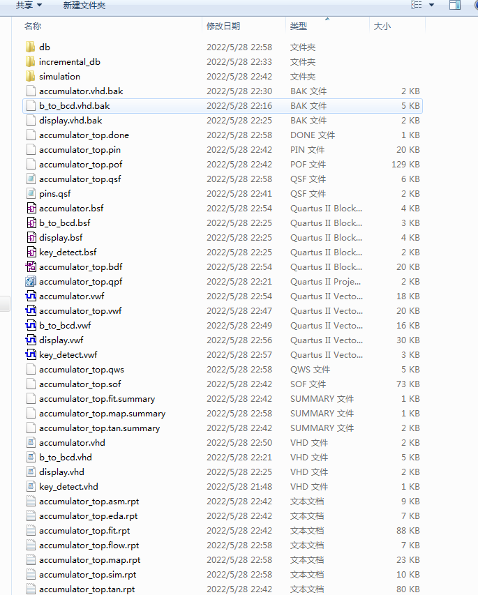The image size is (478, 595).
Task: Click b_to_bcd.vhd file icon
Action: pyautogui.click(x=31, y=458)
